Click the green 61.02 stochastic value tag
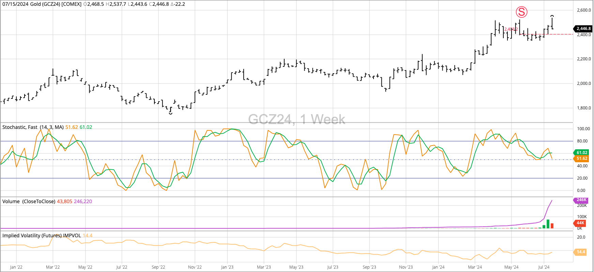Image resolution: width=594 pixels, height=272 pixels. pos(582,152)
